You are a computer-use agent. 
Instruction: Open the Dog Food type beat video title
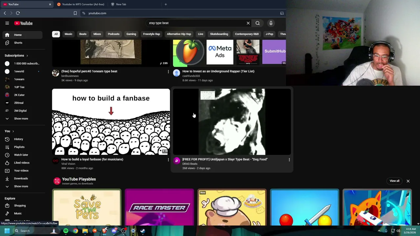pos(225,159)
